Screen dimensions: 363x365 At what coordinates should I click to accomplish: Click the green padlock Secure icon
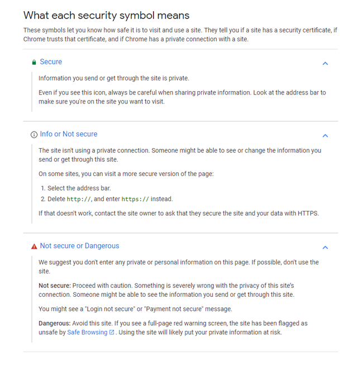coord(34,62)
